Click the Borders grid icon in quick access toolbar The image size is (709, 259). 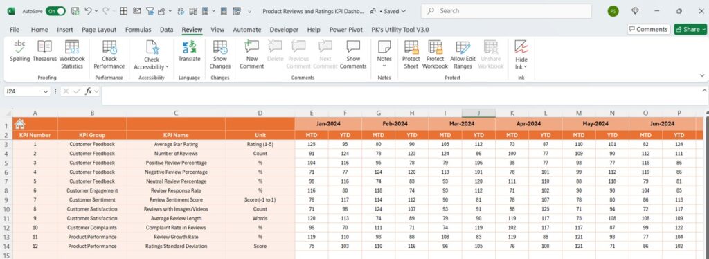coord(123,11)
